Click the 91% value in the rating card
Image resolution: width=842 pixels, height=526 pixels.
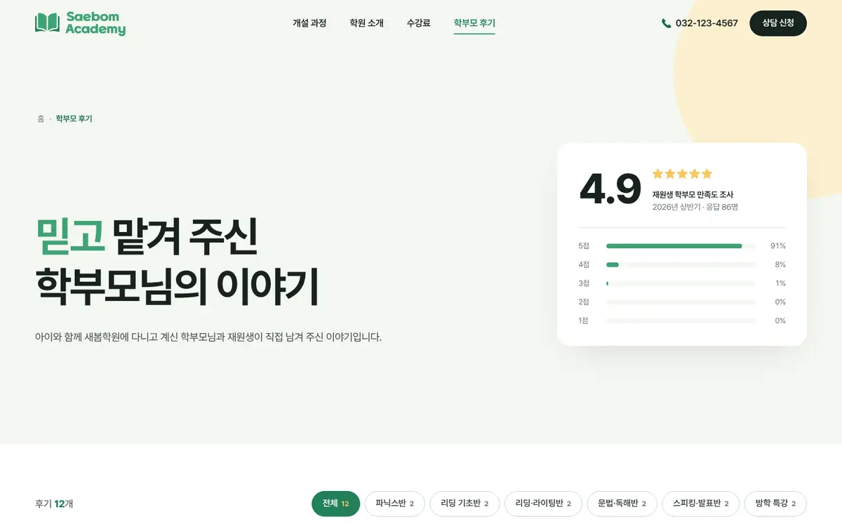point(777,246)
